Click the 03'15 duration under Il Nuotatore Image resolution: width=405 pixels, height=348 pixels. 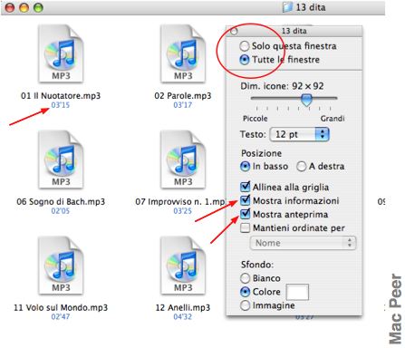tap(61, 105)
